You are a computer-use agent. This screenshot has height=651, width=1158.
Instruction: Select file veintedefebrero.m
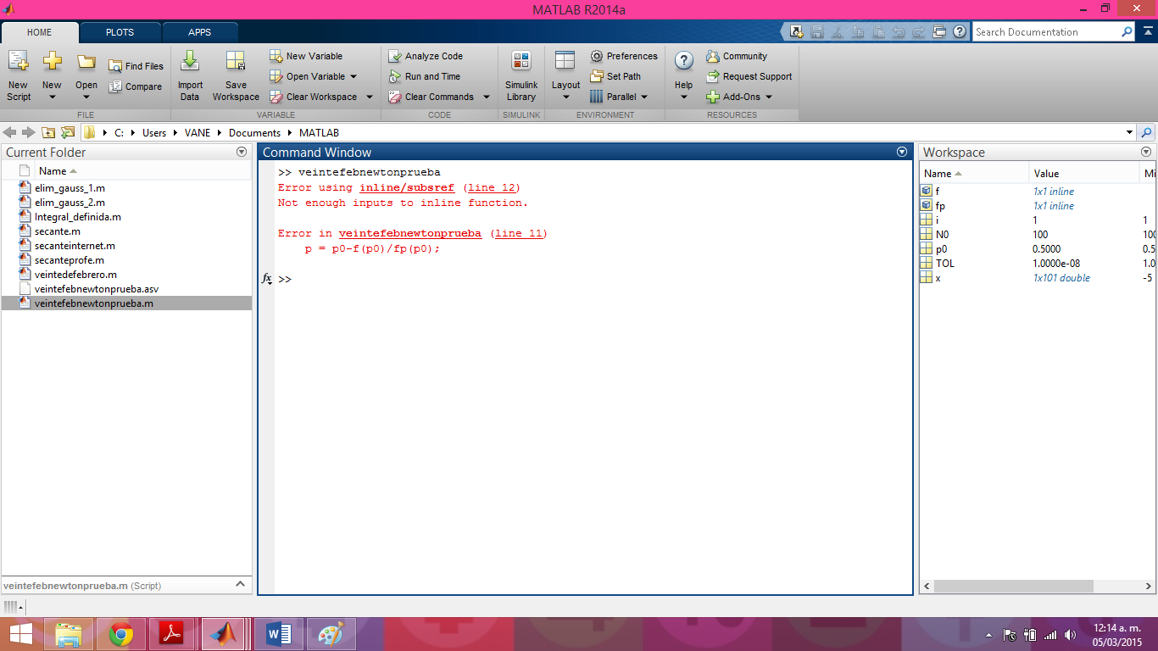75,275
